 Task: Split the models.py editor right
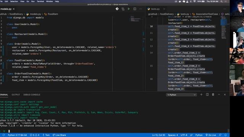click(135, 9)
